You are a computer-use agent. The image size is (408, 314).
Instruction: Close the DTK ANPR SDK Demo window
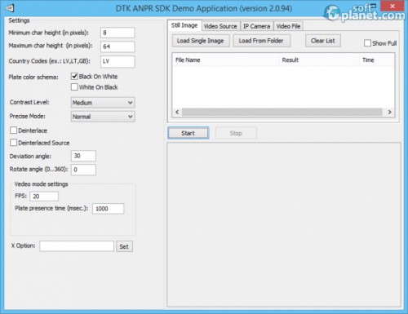click(392, 6)
